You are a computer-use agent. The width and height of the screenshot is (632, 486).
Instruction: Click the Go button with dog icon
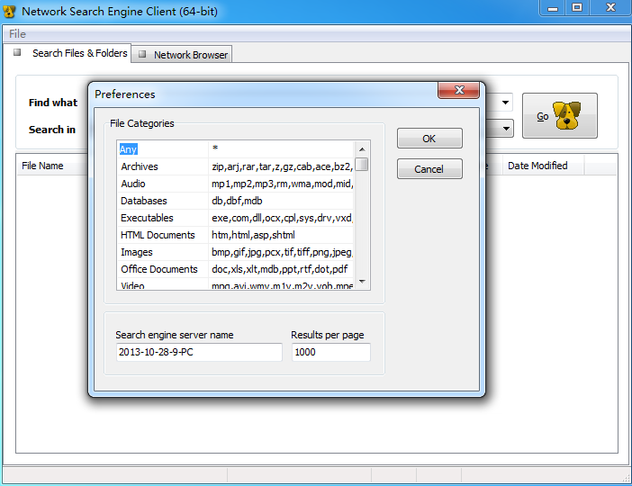click(559, 116)
